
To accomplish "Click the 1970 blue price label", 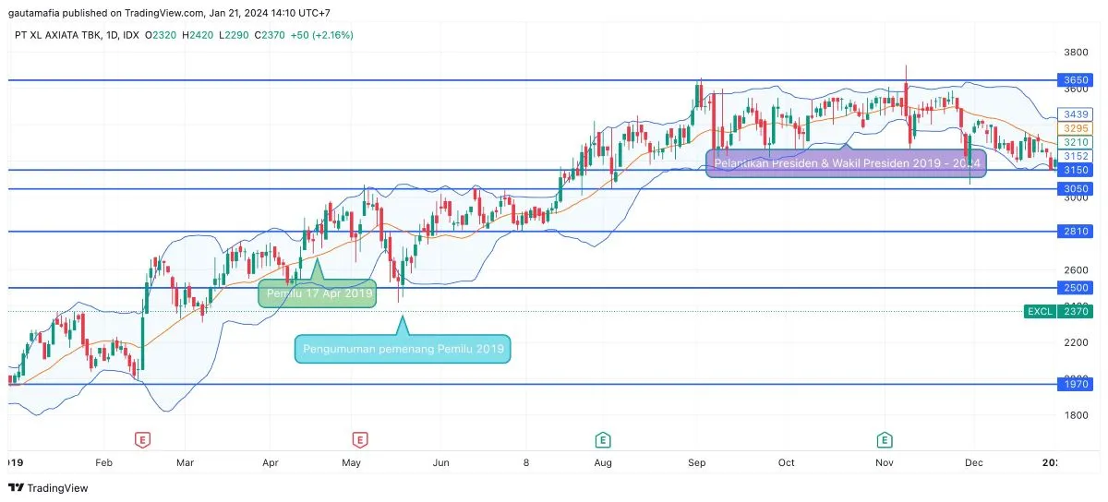I will tap(1076, 384).
